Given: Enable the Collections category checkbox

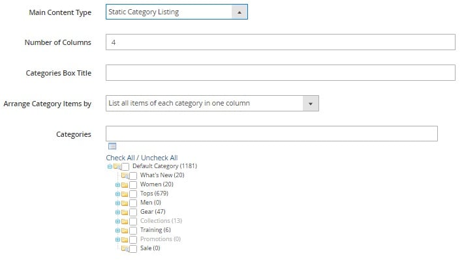Looking at the screenshot, I should (133, 222).
